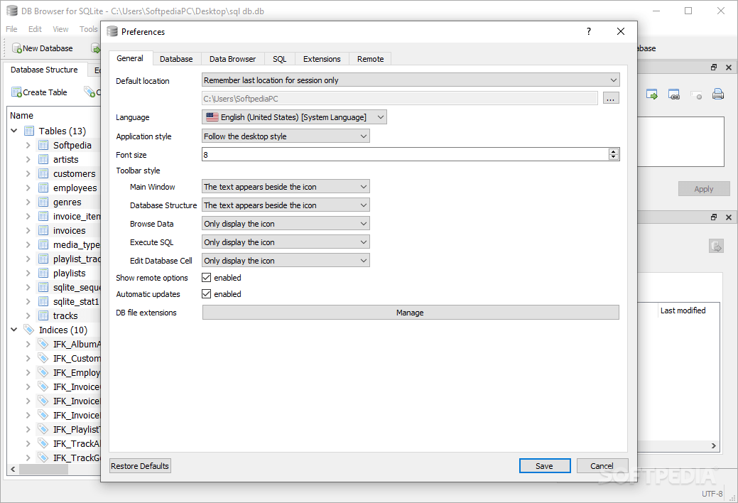Open Database Structure toolbar style dropdown
The height and width of the screenshot is (503, 738).
(x=286, y=205)
